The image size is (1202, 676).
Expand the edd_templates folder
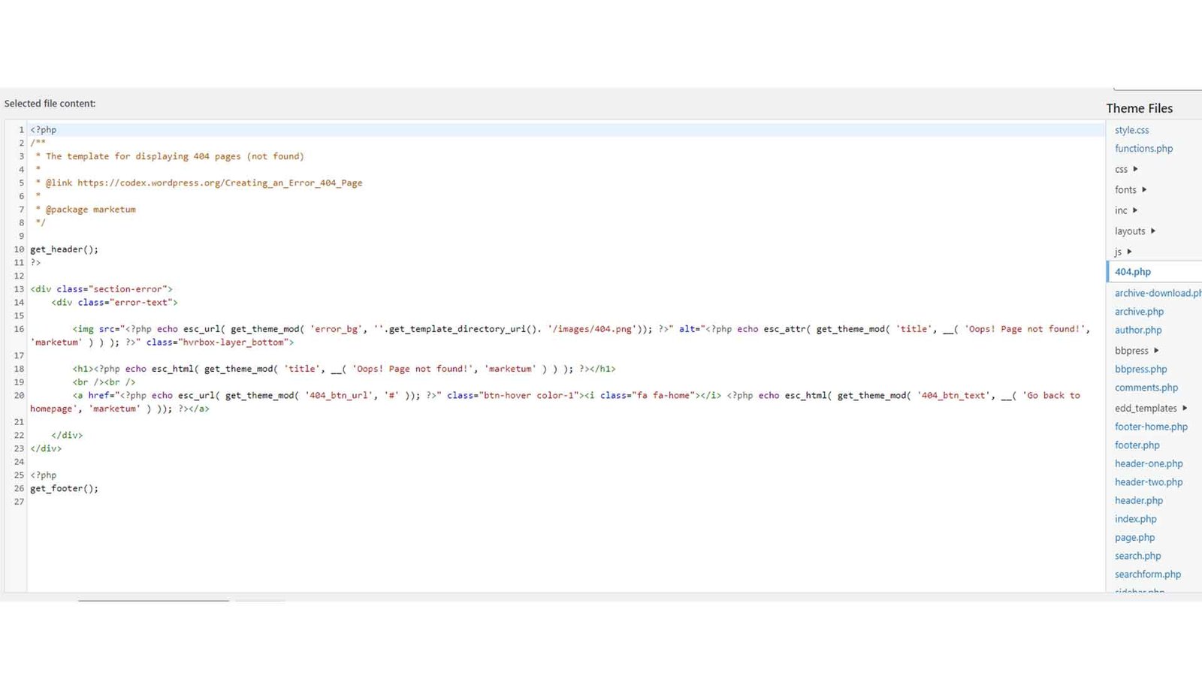tap(1151, 409)
